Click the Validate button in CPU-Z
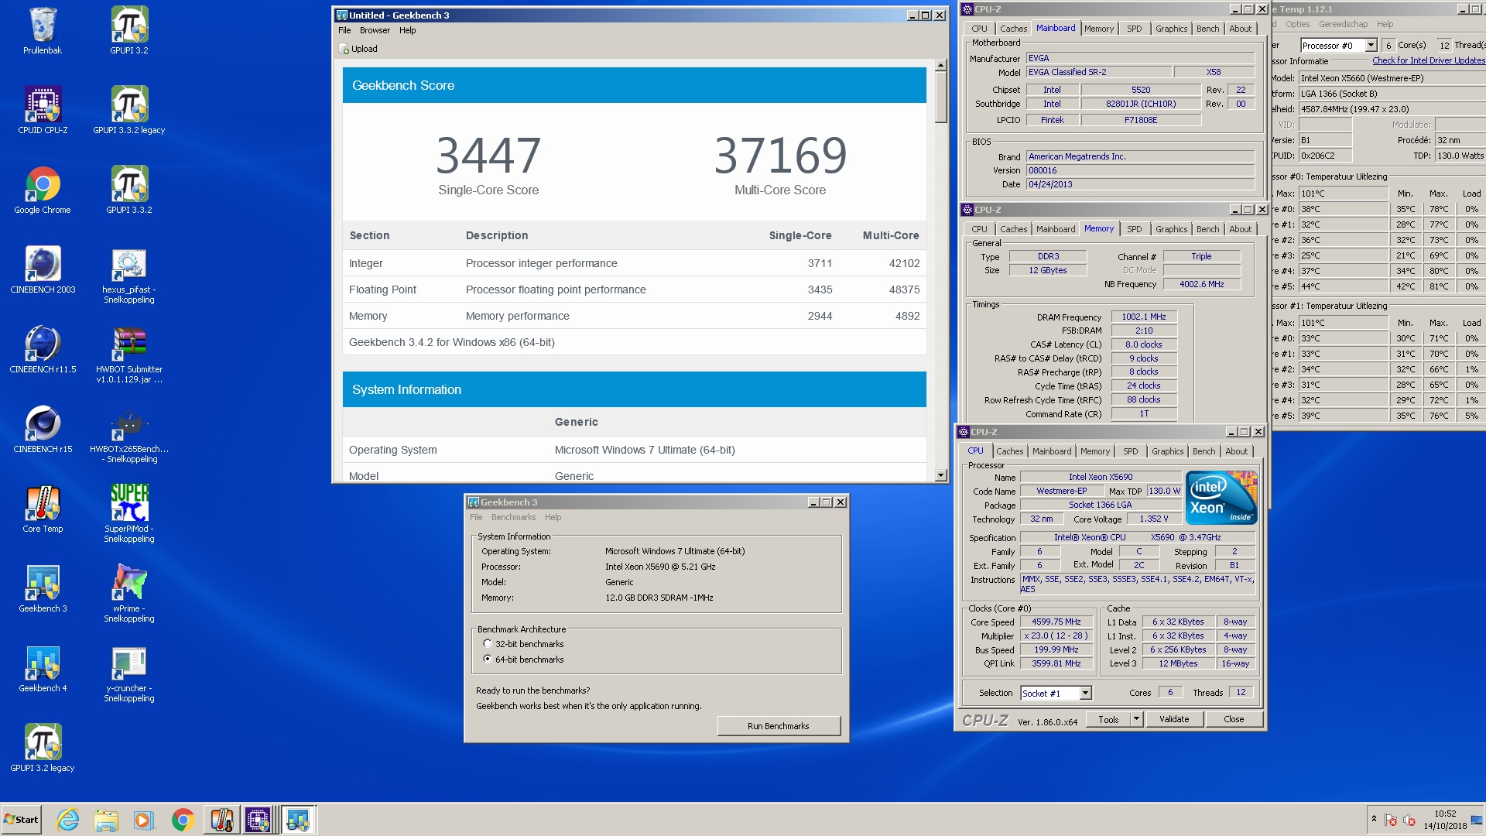 click(1174, 719)
